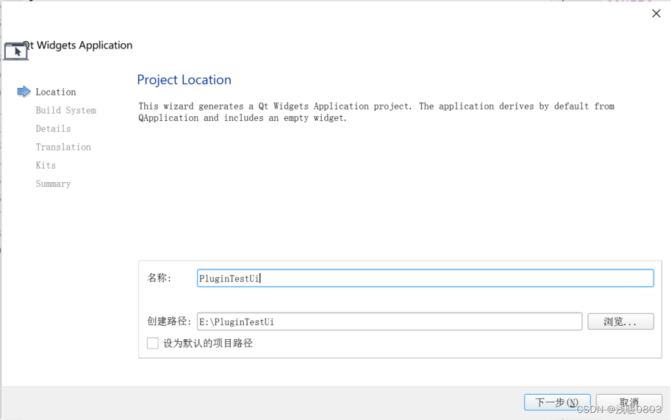Viewport: 671px width, 420px height.
Task: Click the Qt Widgets Application title text
Action: click(78, 45)
